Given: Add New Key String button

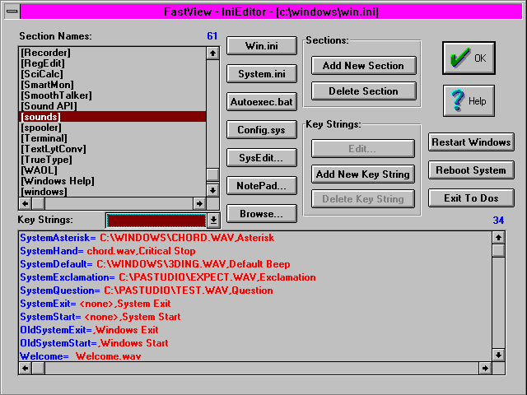Looking at the screenshot, I should tap(362, 174).
